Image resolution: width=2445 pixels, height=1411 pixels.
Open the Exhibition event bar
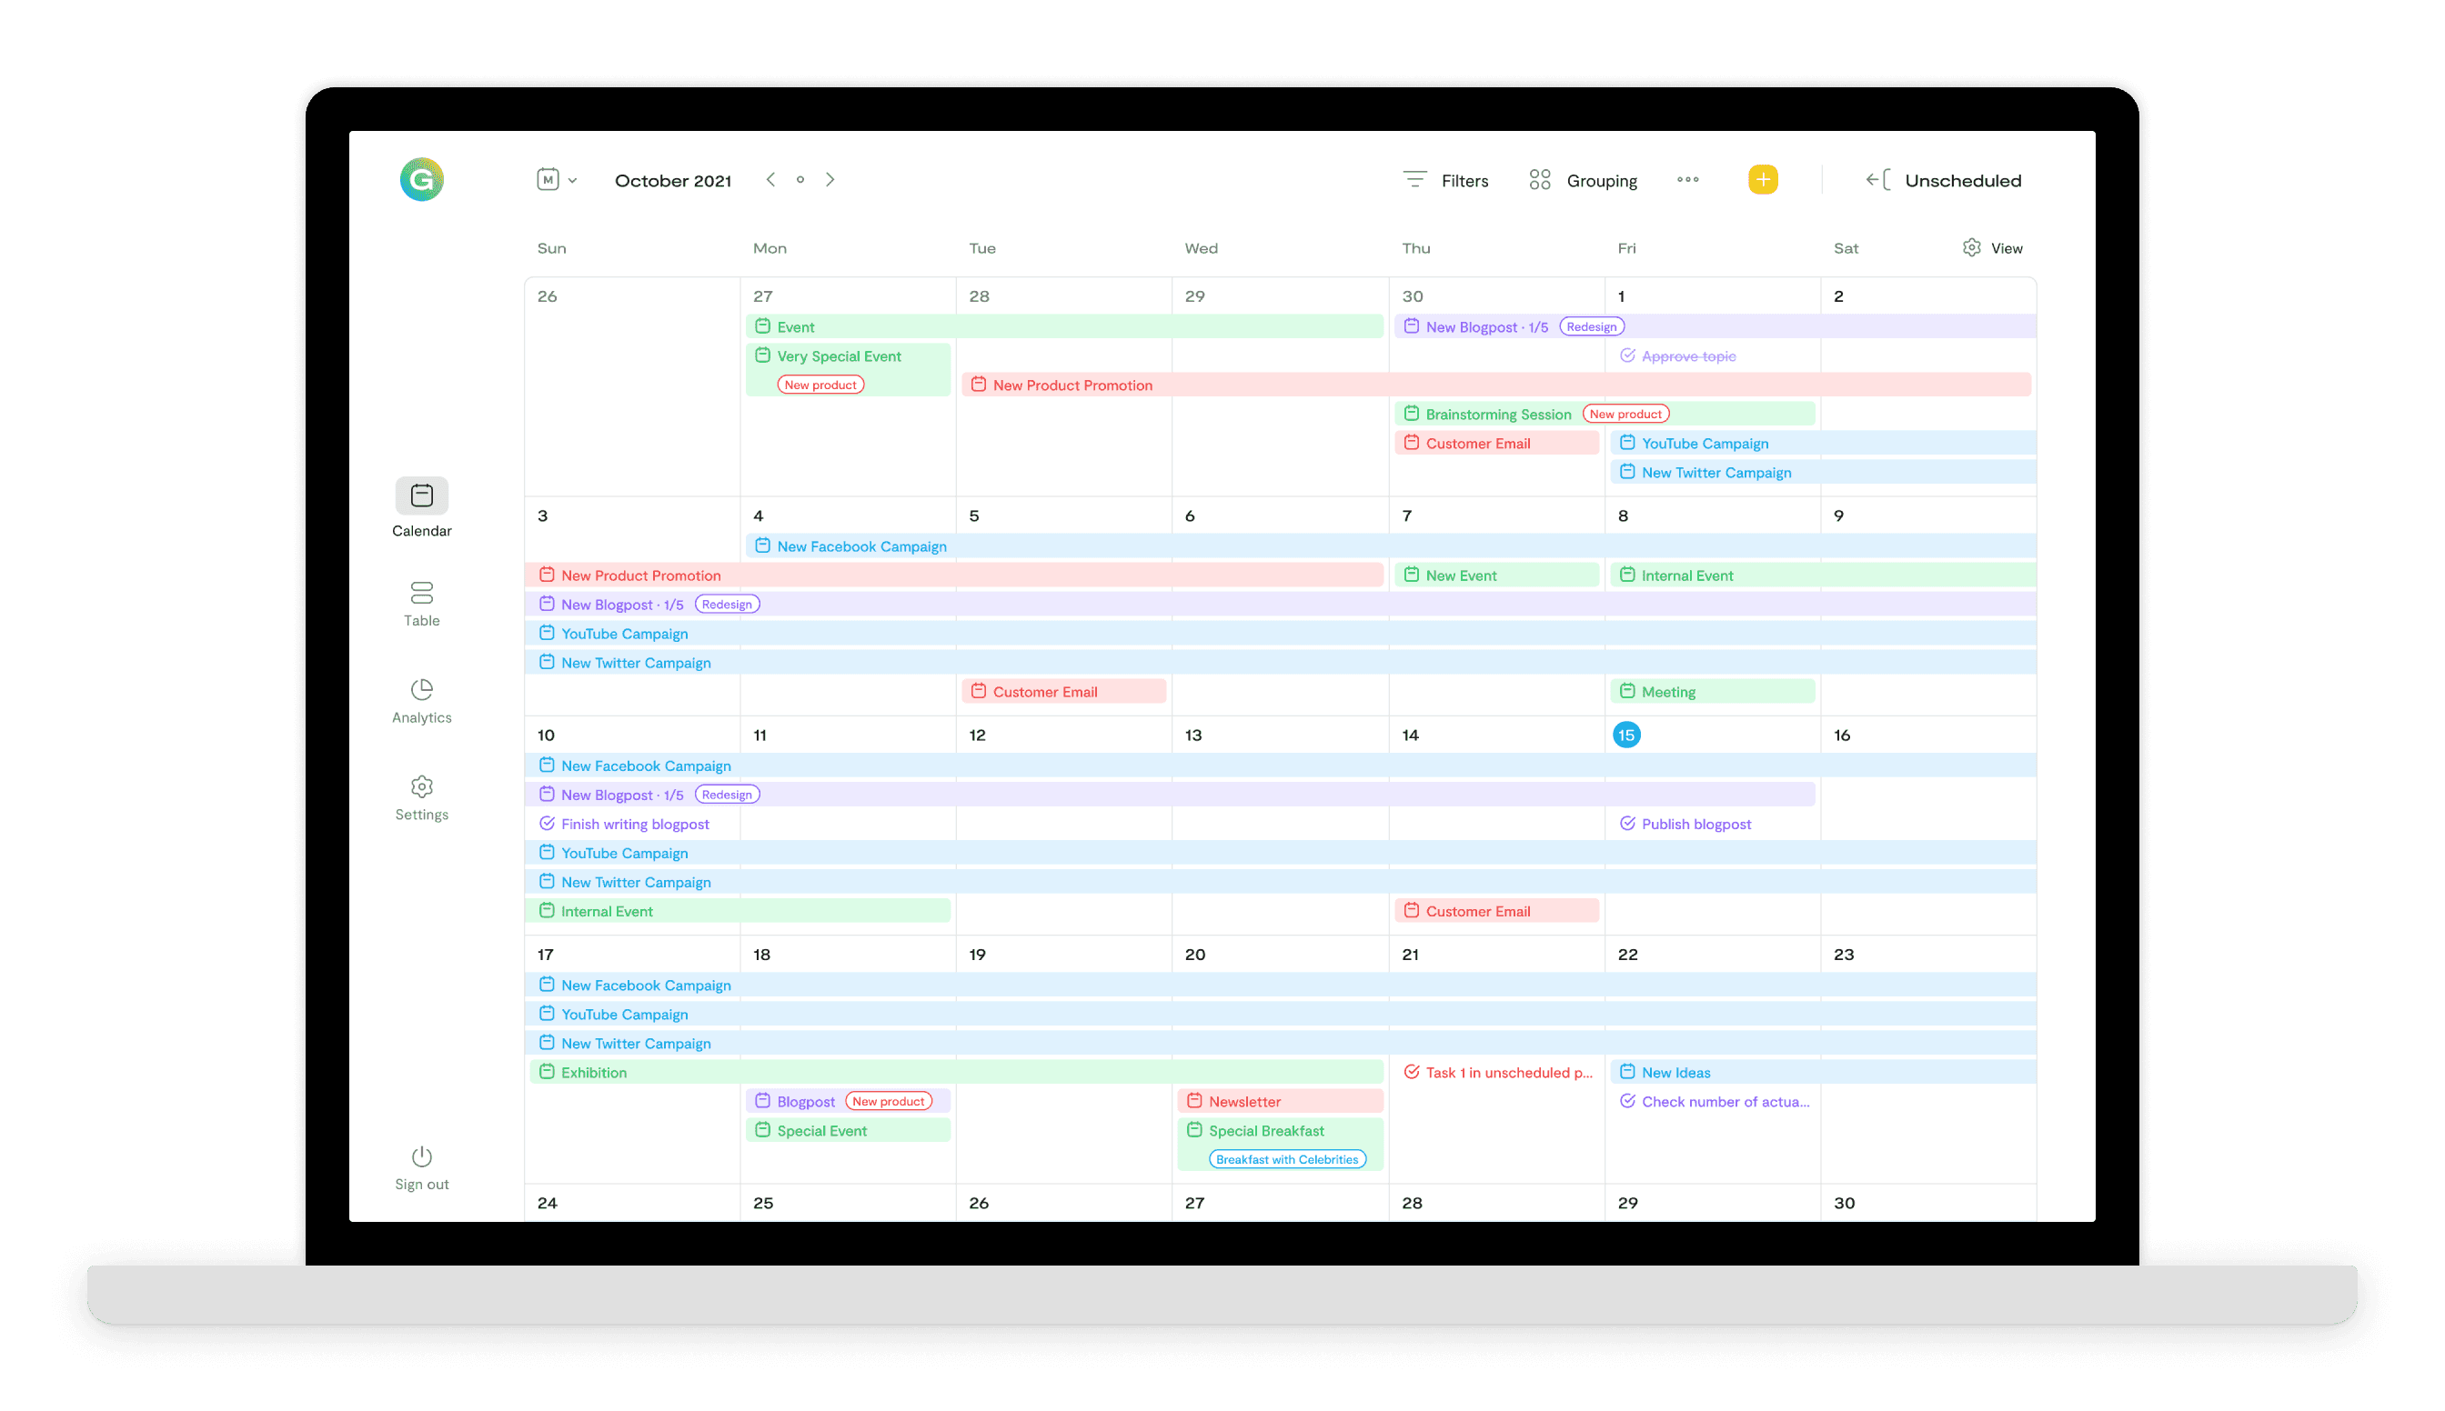[x=955, y=1072]
